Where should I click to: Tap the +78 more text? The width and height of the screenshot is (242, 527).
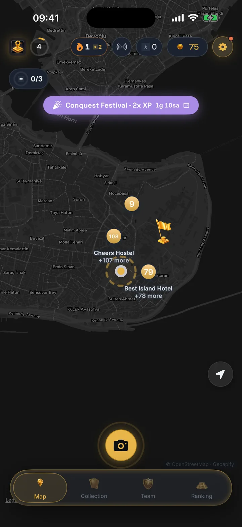click(x=148, y=296)
